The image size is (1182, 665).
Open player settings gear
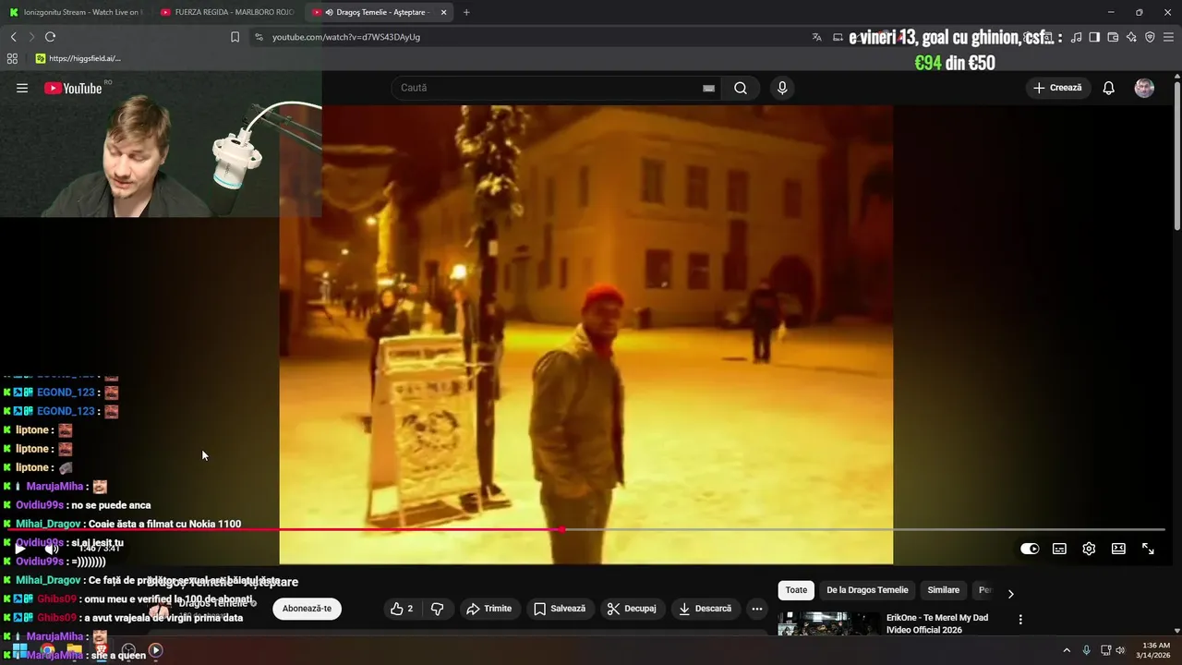click(x=1089, y=549)
